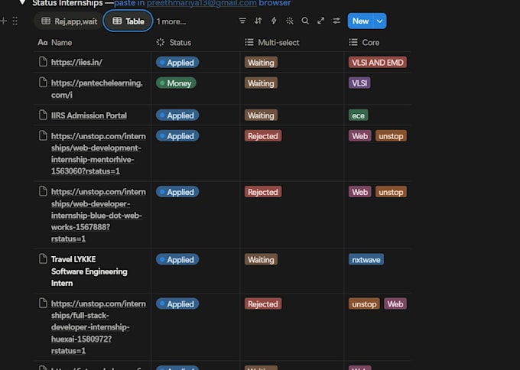Click the nxtwave tag
This screenshot has width=520, height=370.
366,260
